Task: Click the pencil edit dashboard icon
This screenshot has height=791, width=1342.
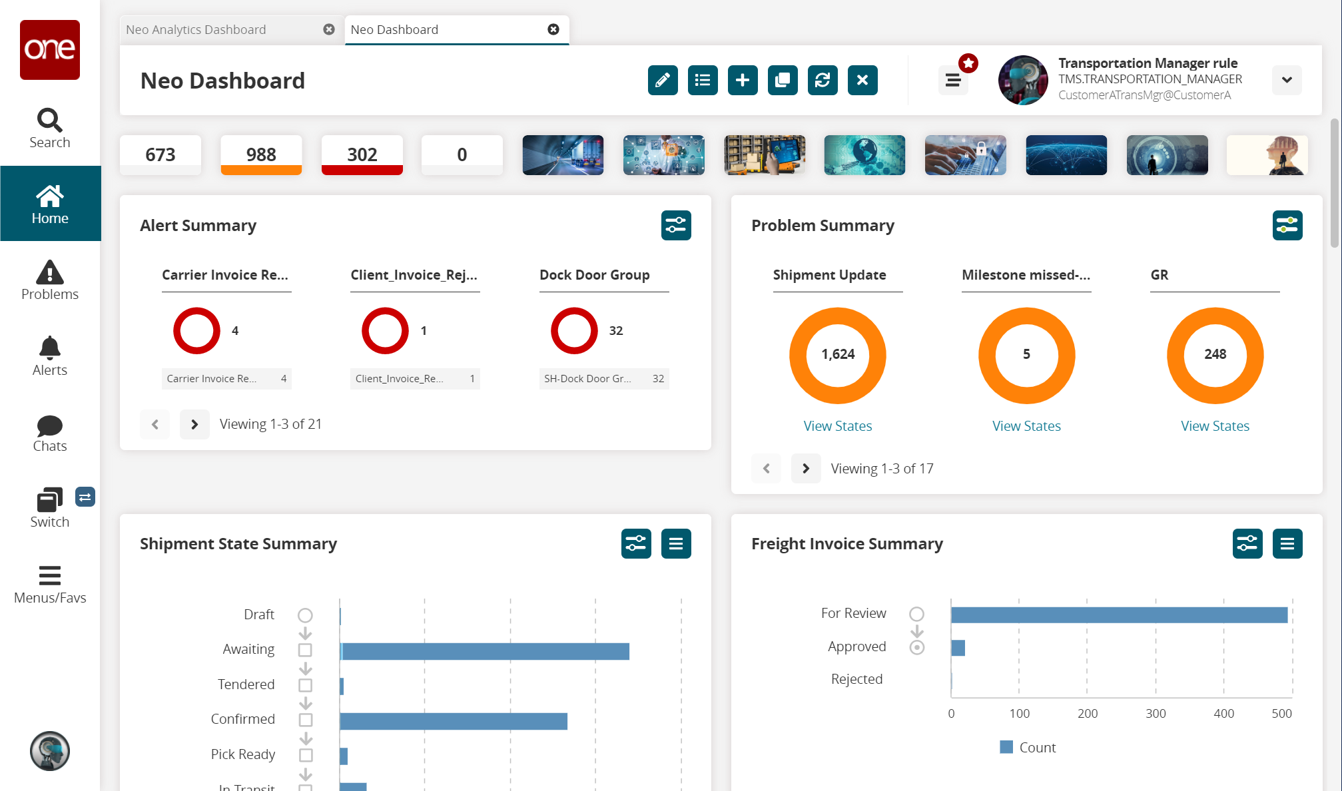Action: coord(663,81)
